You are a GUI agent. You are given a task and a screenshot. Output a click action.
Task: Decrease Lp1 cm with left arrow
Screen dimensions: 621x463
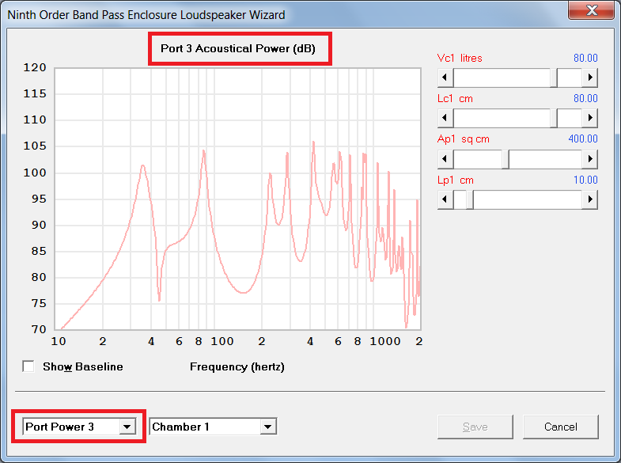tap(445, 199)
